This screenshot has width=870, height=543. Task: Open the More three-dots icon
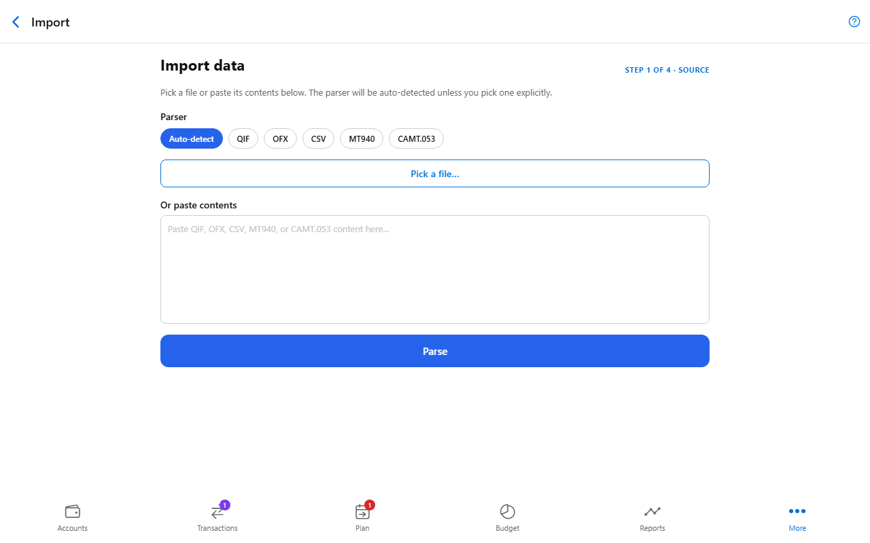point(797,511)
